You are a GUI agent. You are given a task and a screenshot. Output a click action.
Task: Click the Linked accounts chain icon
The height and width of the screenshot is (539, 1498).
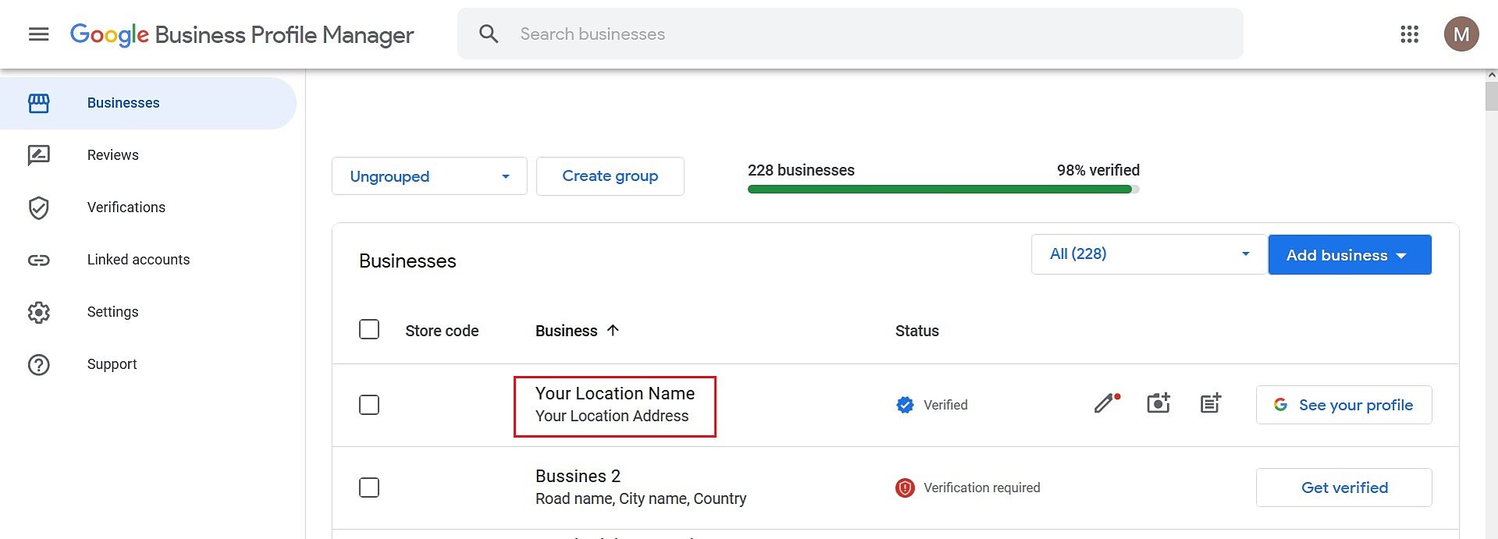[38, 260]
